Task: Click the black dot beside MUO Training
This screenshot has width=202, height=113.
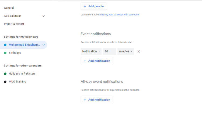Action: [5, 82]
